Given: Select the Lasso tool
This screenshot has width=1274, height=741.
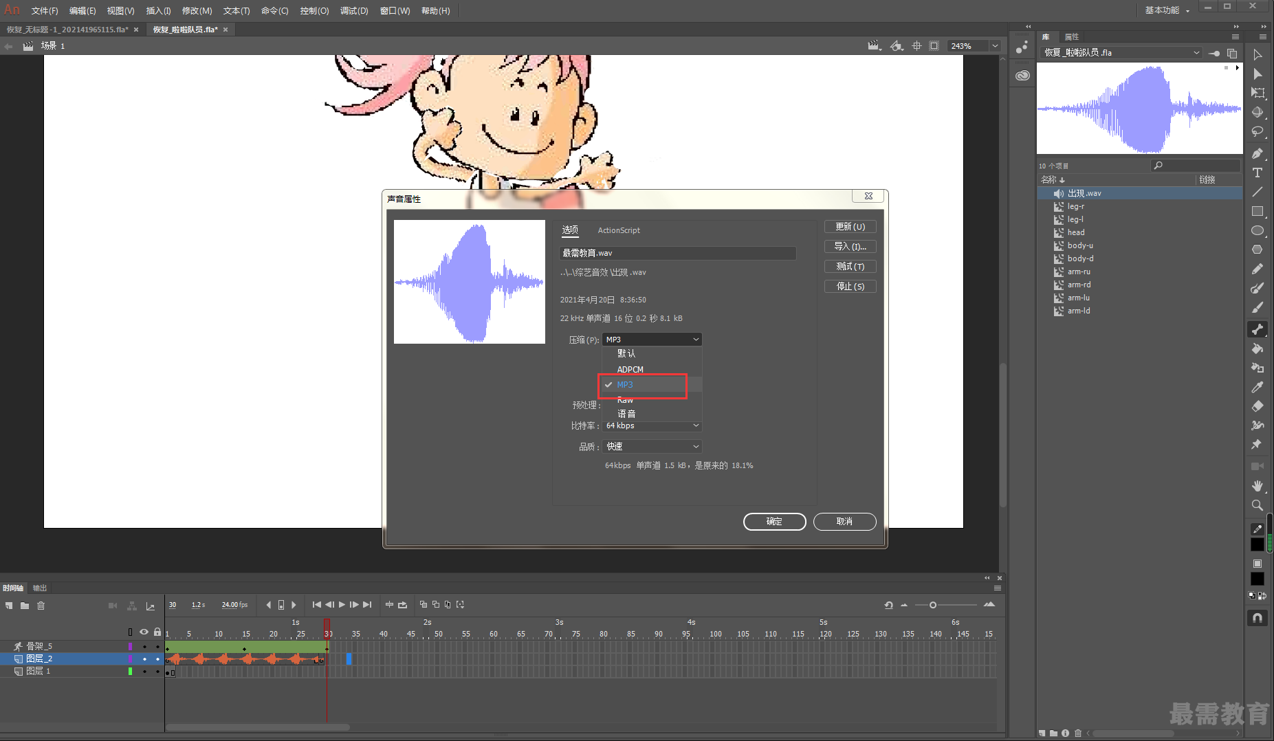Looking at the screenshot, I should [x=1257, y=131].
